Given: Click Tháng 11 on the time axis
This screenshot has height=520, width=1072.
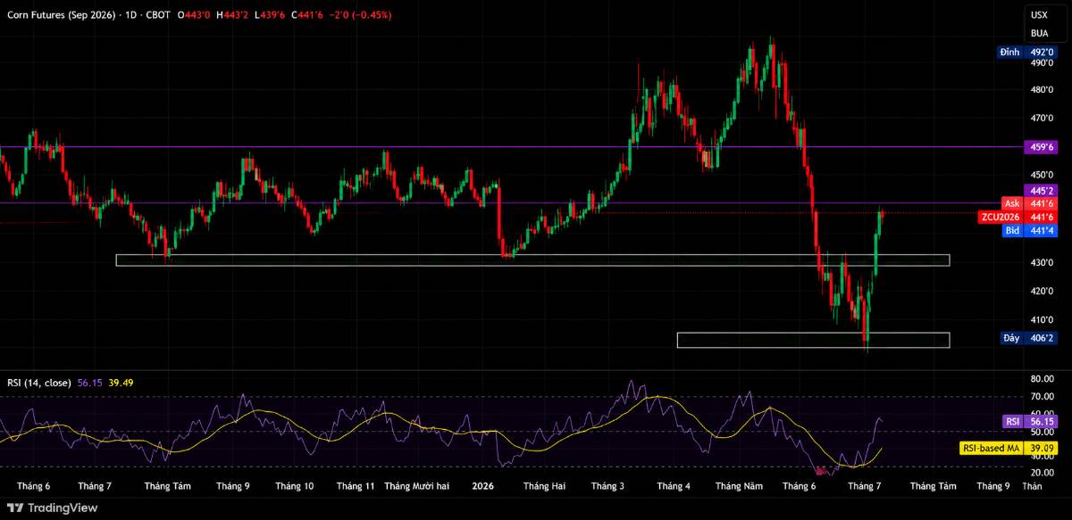Looking at the screenshot, I should click(x=356, y=486).
